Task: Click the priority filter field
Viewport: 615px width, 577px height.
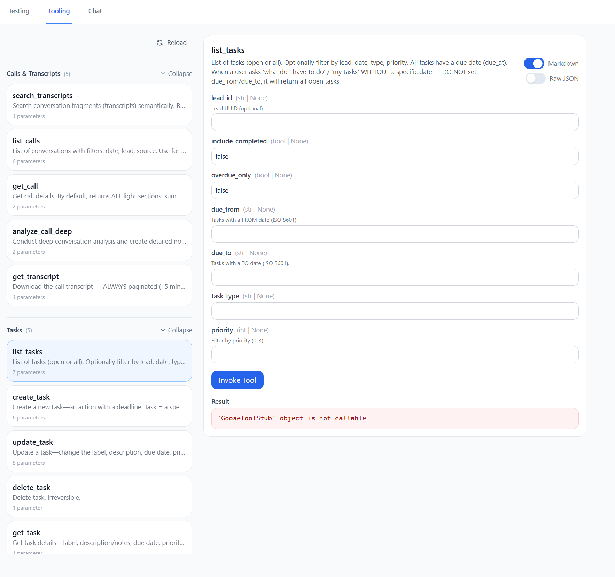Action: click(395, 355)
